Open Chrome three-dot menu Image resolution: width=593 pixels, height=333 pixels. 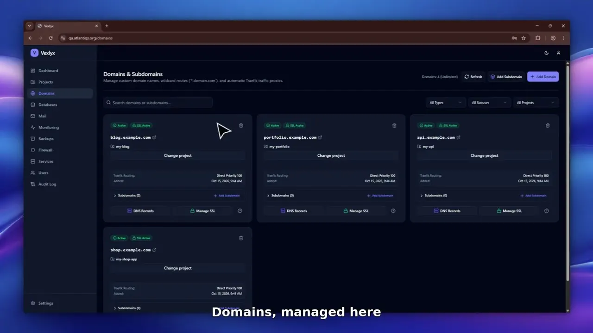(563, 38)
